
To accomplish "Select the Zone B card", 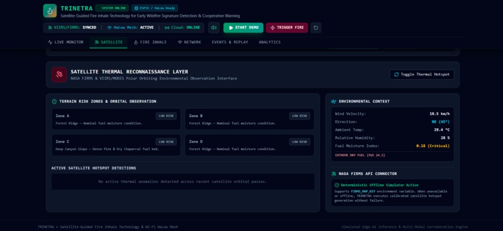I will pyautogui.click(x=250, y=119).
